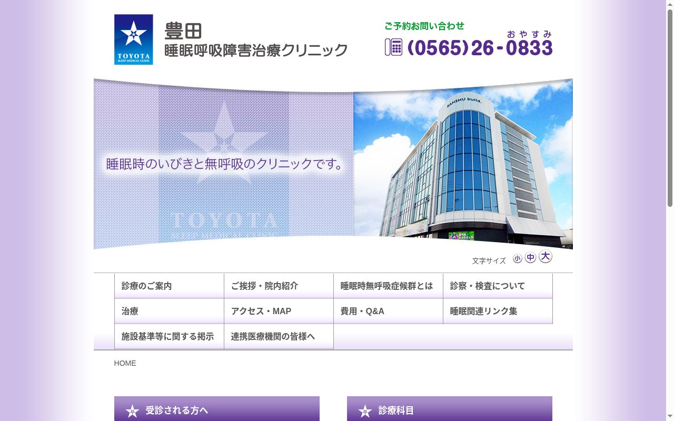Set text size to small (小)
Screen dimensions: 674x421
click(x=518, y=258)
